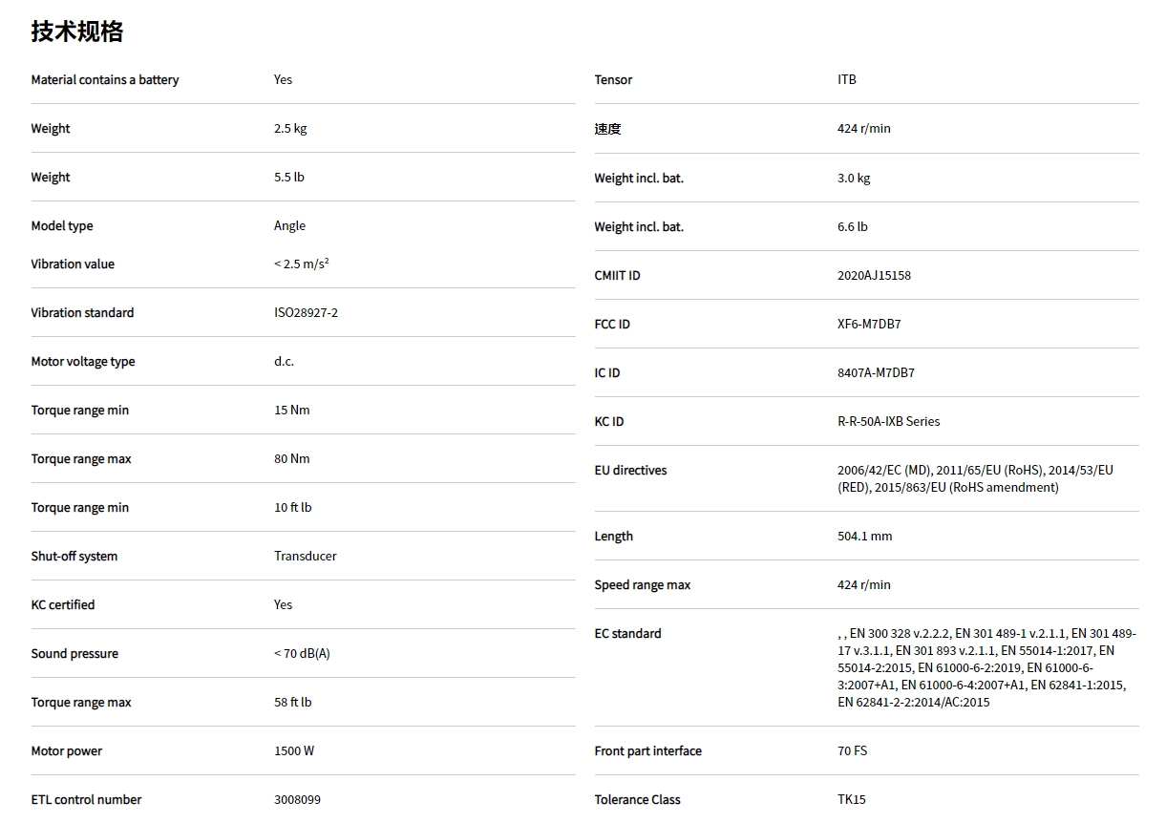Click the "Motor voltage type" label
The height and width of the screenshot is (823, 1166).
[83, 362]
